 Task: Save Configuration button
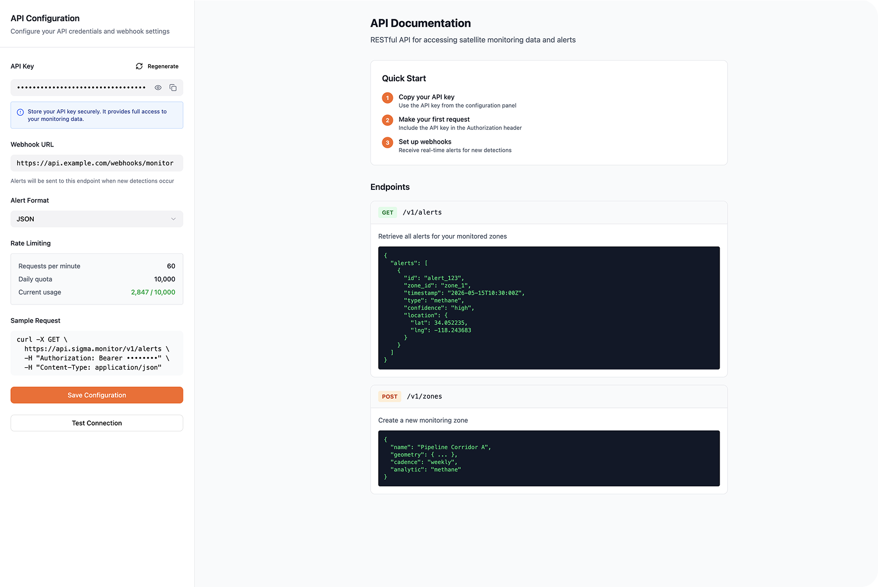click(97, 395)
